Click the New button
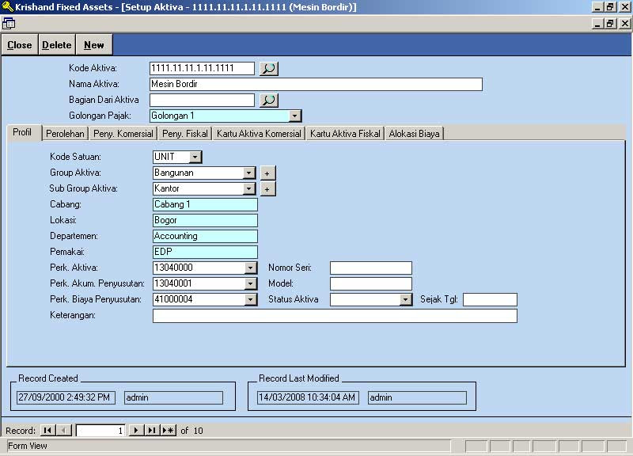The width and height of the screenshot is (633, 456). tap(93, 45)
